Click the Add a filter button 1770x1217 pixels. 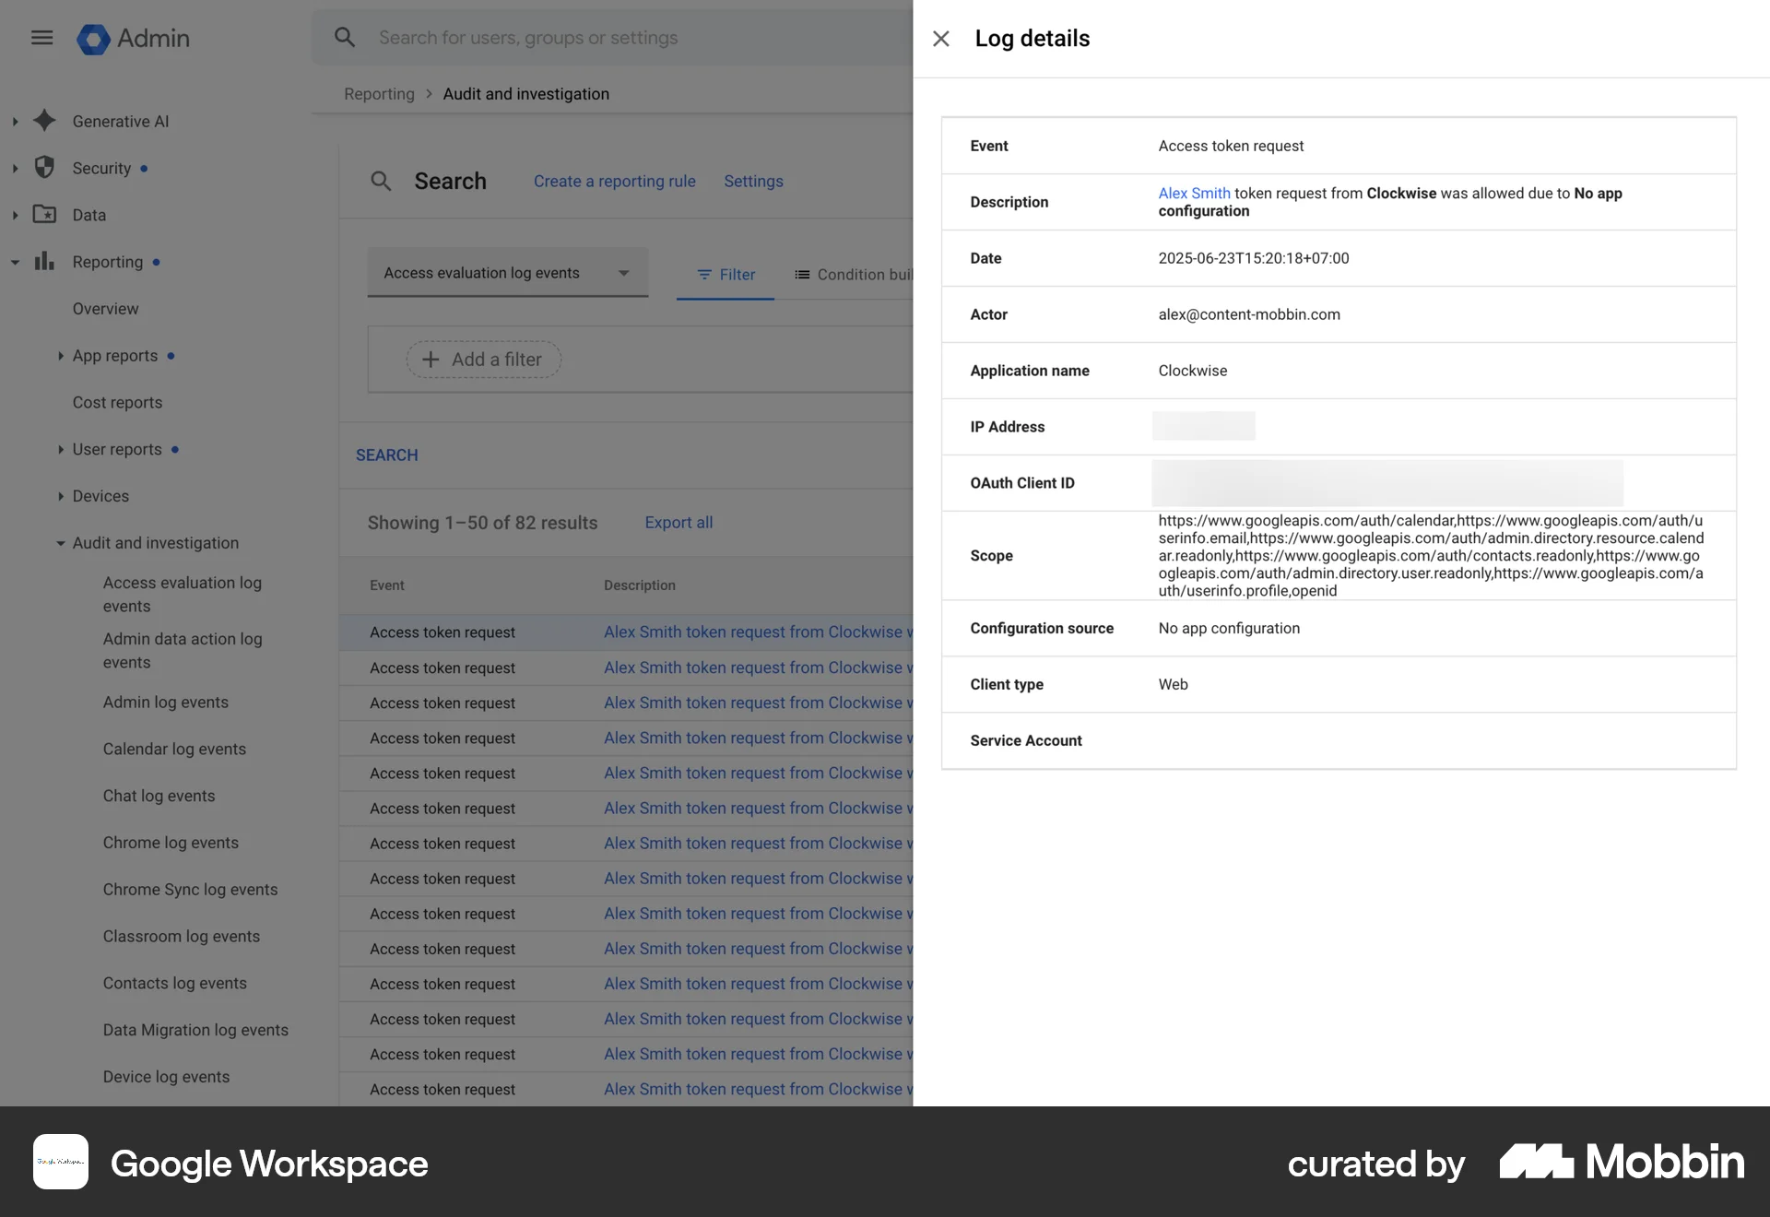[x=482, y=360]
